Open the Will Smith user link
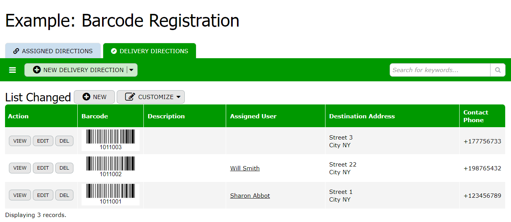The image size is (511, 222). point(245,168)
